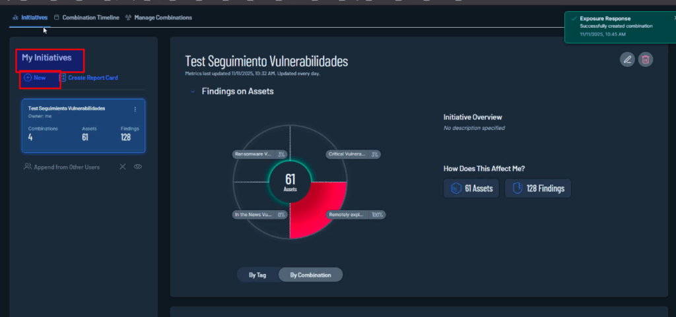Toggle the eye visibility icon for appended users
Screen dimensions: 676x317
tap(138, 167)
